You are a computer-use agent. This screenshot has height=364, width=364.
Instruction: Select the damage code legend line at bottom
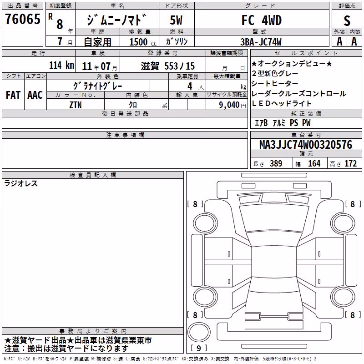tap(160, 359)
